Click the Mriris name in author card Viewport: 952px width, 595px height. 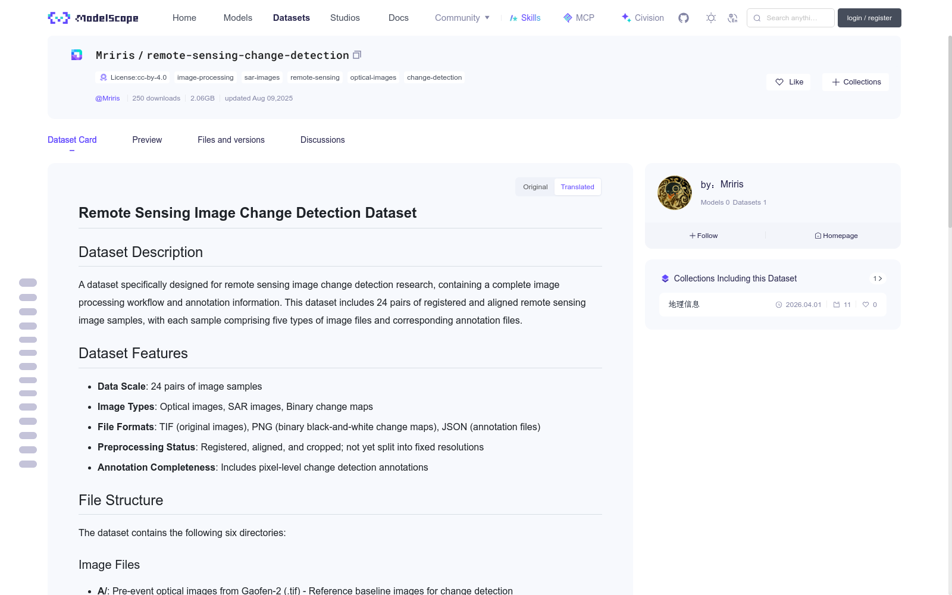coord(732,184)
